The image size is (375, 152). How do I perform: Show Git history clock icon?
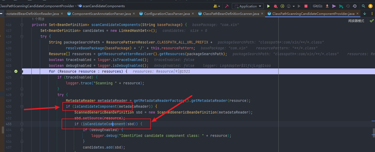pos(348,6)
